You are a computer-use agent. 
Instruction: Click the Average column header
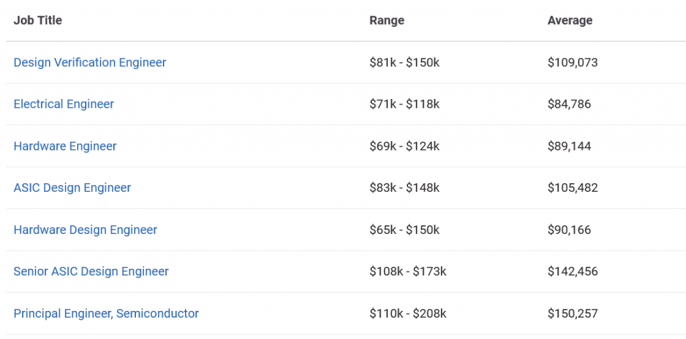click(569, 20)
